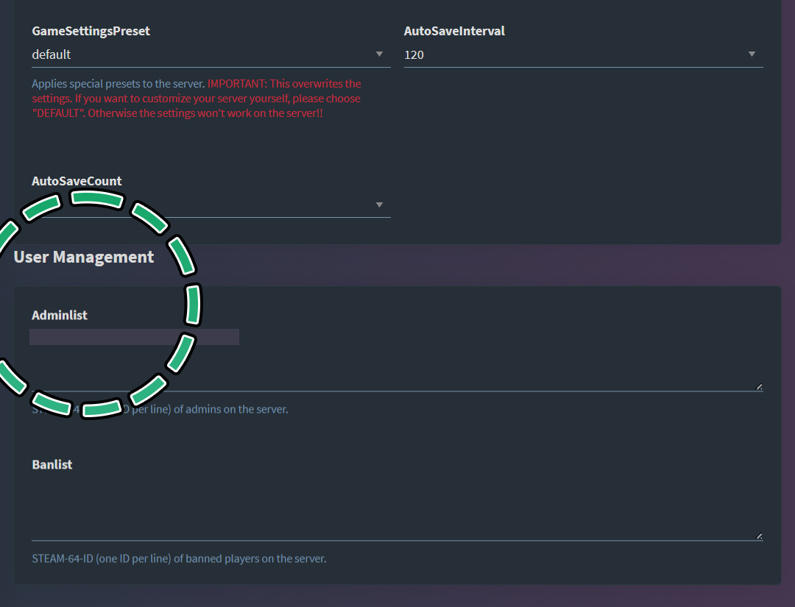The image size is (795, 607).
Task: Click the Adminlist field label
Action: click(x=60, y=315)
